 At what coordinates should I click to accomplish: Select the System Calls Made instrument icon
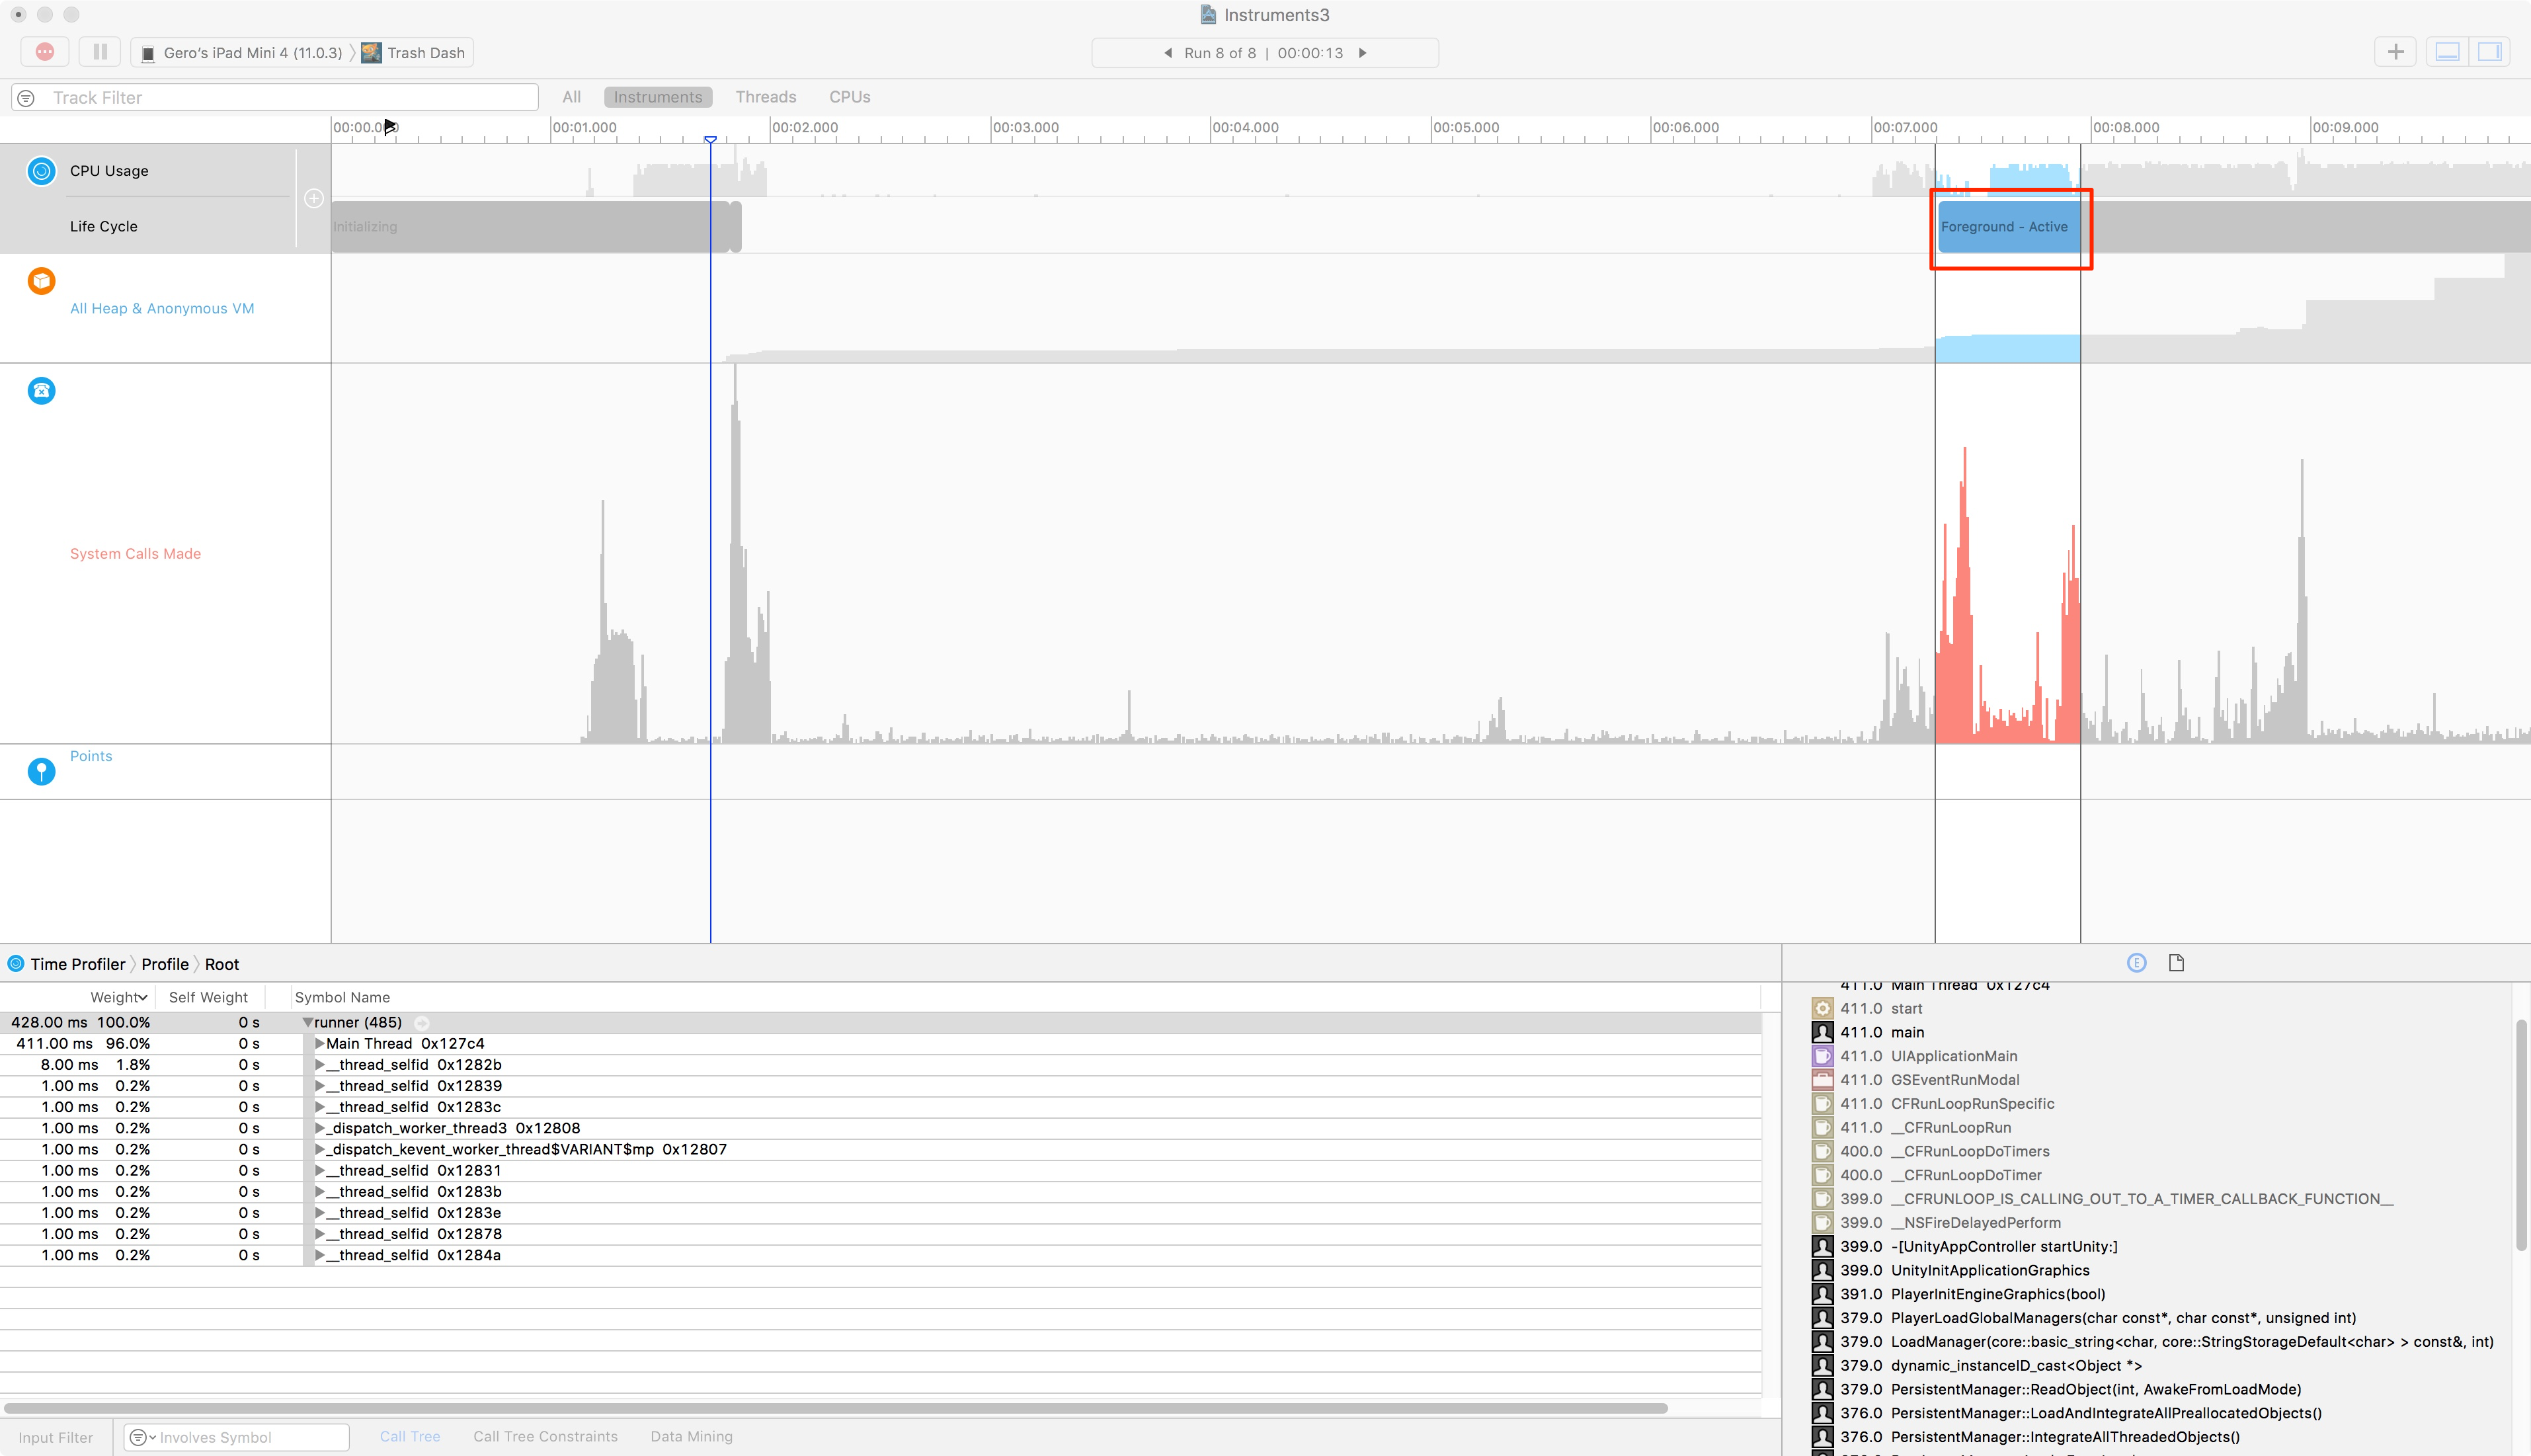click(41, 391)
